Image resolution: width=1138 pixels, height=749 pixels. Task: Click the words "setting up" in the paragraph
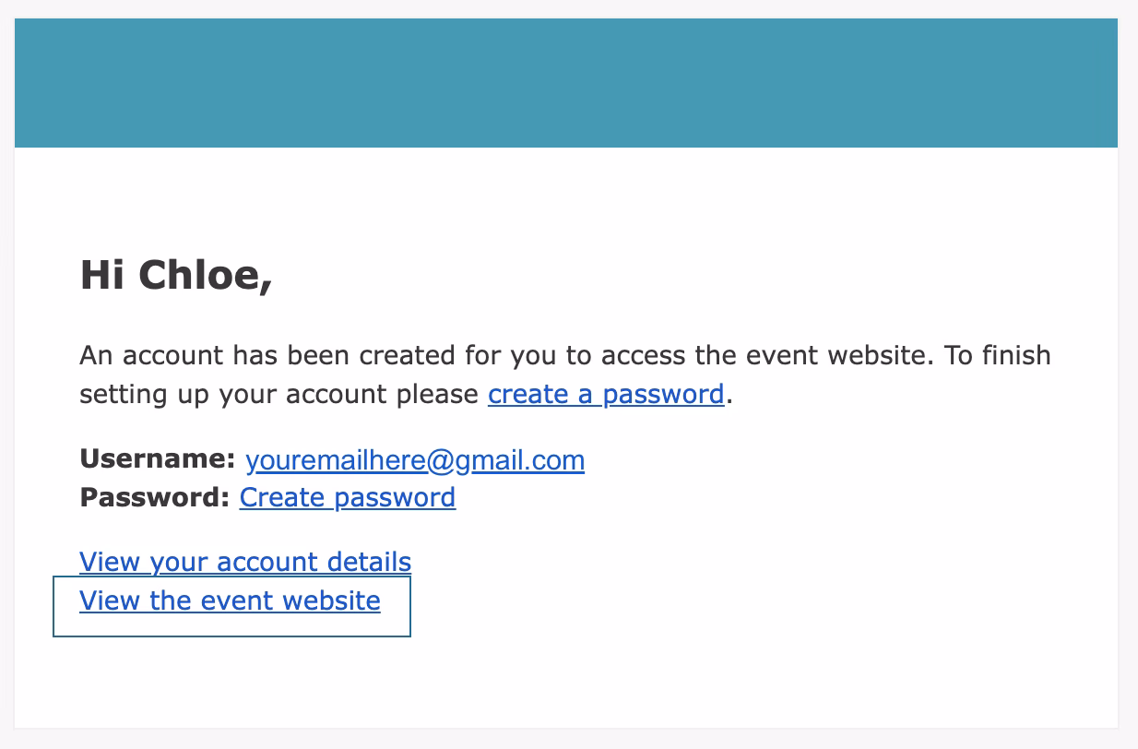pyautogui.click(x=145, y=395)
